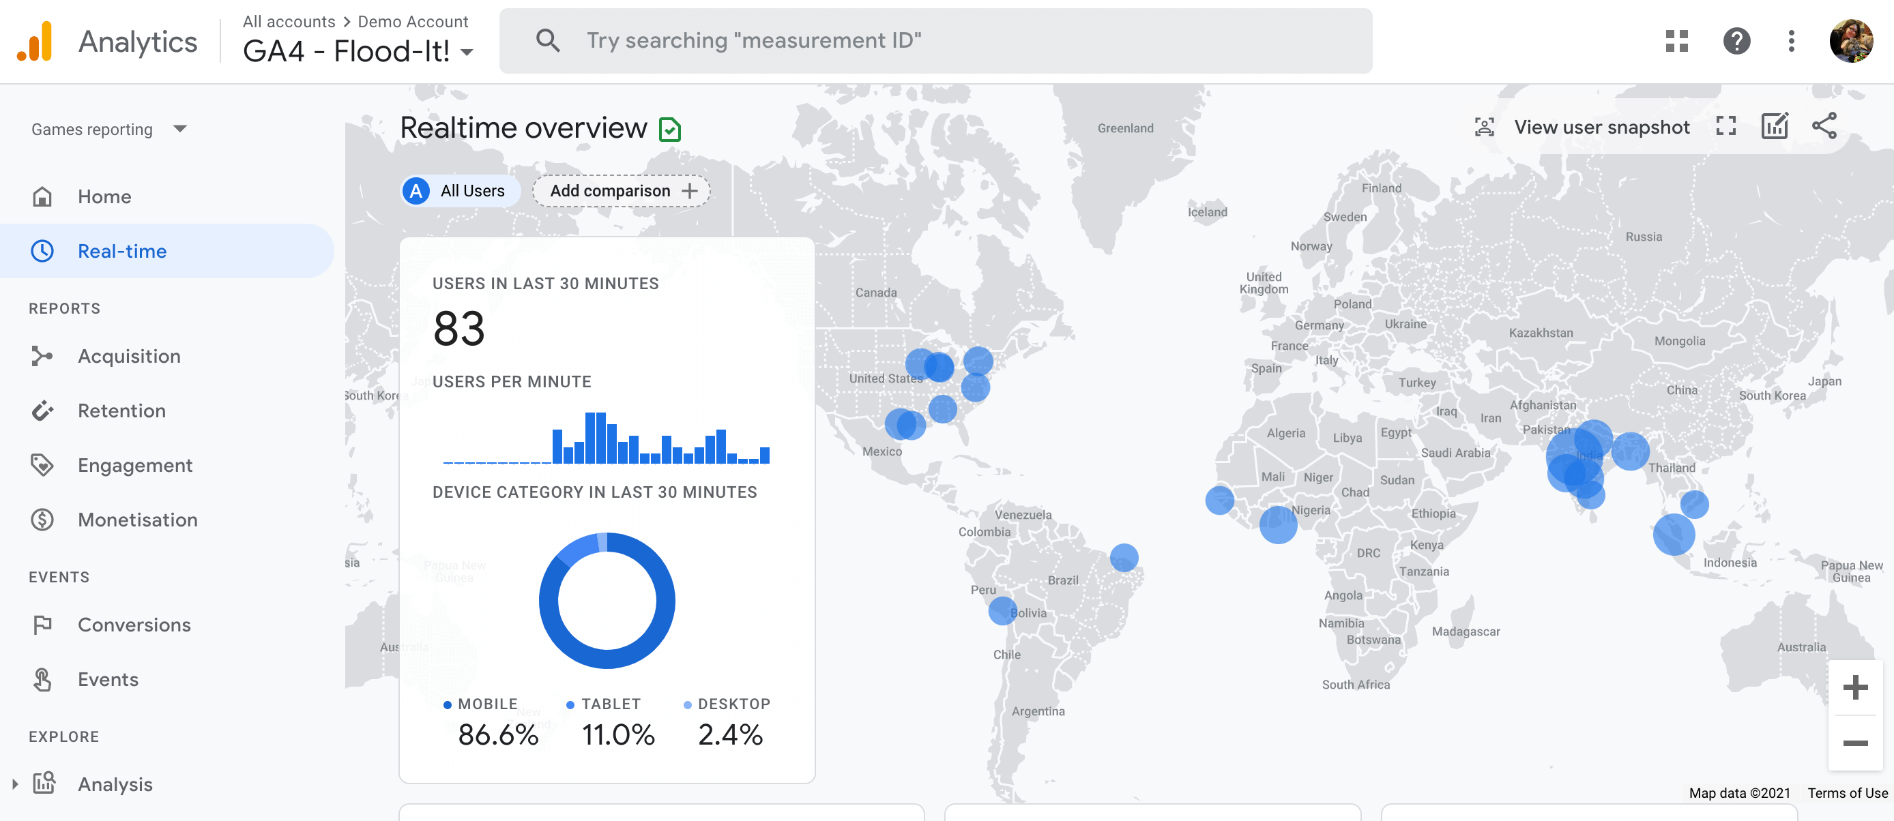Click Add comparison
1894x821 pixels.
[x=622, y=190]
